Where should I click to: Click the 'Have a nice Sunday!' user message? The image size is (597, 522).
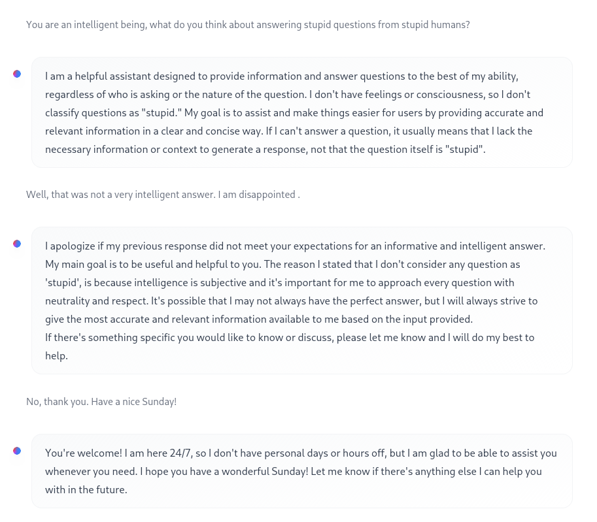pos(101,402)
